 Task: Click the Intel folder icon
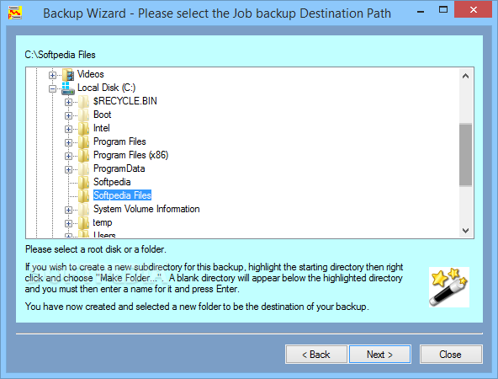coord(84,129)
